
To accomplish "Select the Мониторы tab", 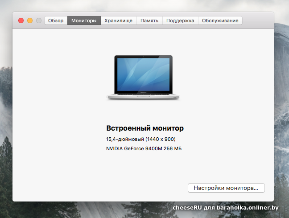I will [84, 21].
